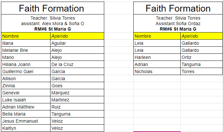Select the Ortiz surname cell

(x=201, y=57)
